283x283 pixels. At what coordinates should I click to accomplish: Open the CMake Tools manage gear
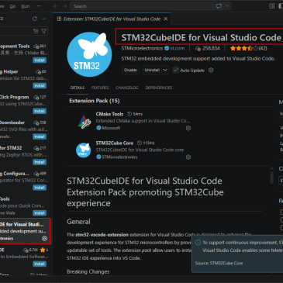[x=188, y=128]
